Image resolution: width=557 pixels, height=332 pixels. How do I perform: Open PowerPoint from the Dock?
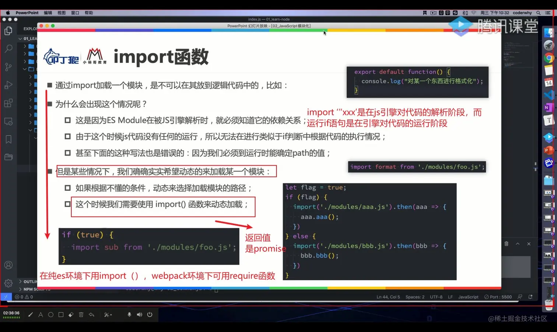click(x=549, y=150)
